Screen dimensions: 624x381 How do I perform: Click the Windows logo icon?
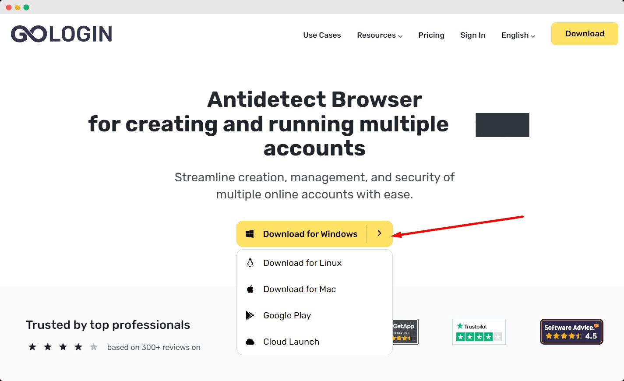pos(250,234)
